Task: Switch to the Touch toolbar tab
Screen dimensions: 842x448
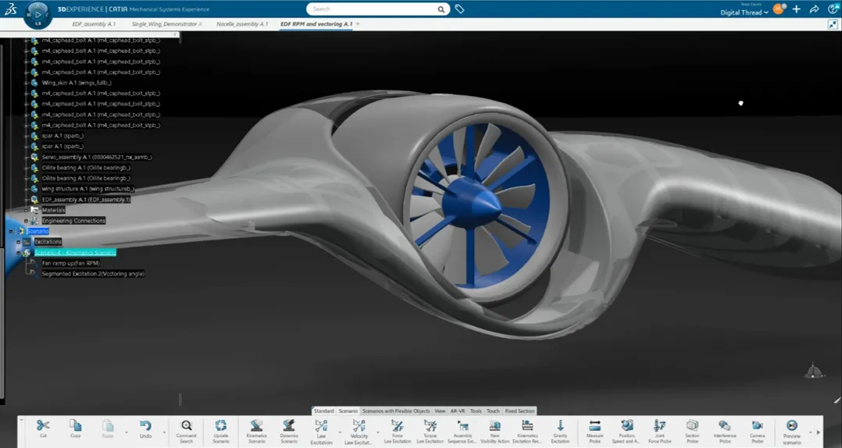Action: click(x=493, y=411)
